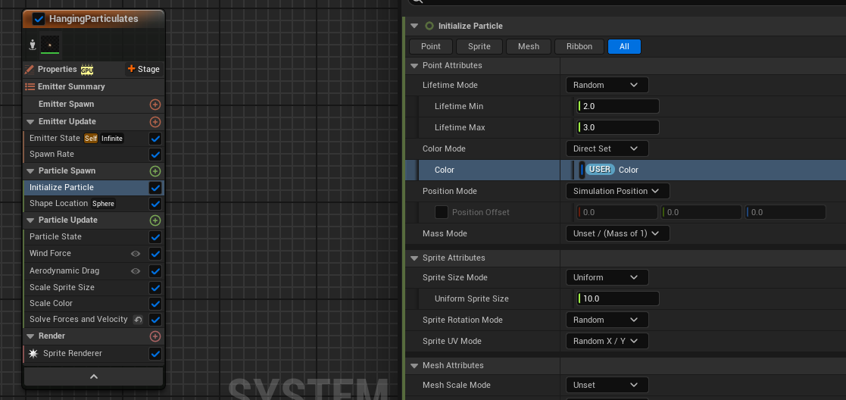Disable the Sprite Renderer checkbox

pyautogui.click(x=155, y=354)
